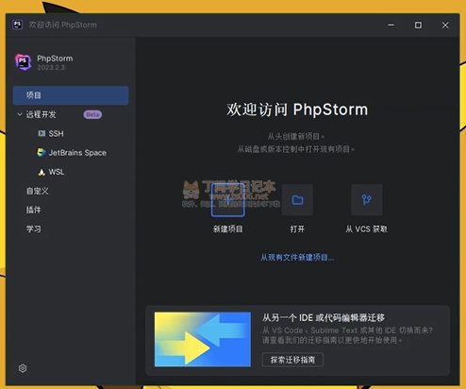Select the WSL entry
The image size is (466, 389).
click(57, 172)
